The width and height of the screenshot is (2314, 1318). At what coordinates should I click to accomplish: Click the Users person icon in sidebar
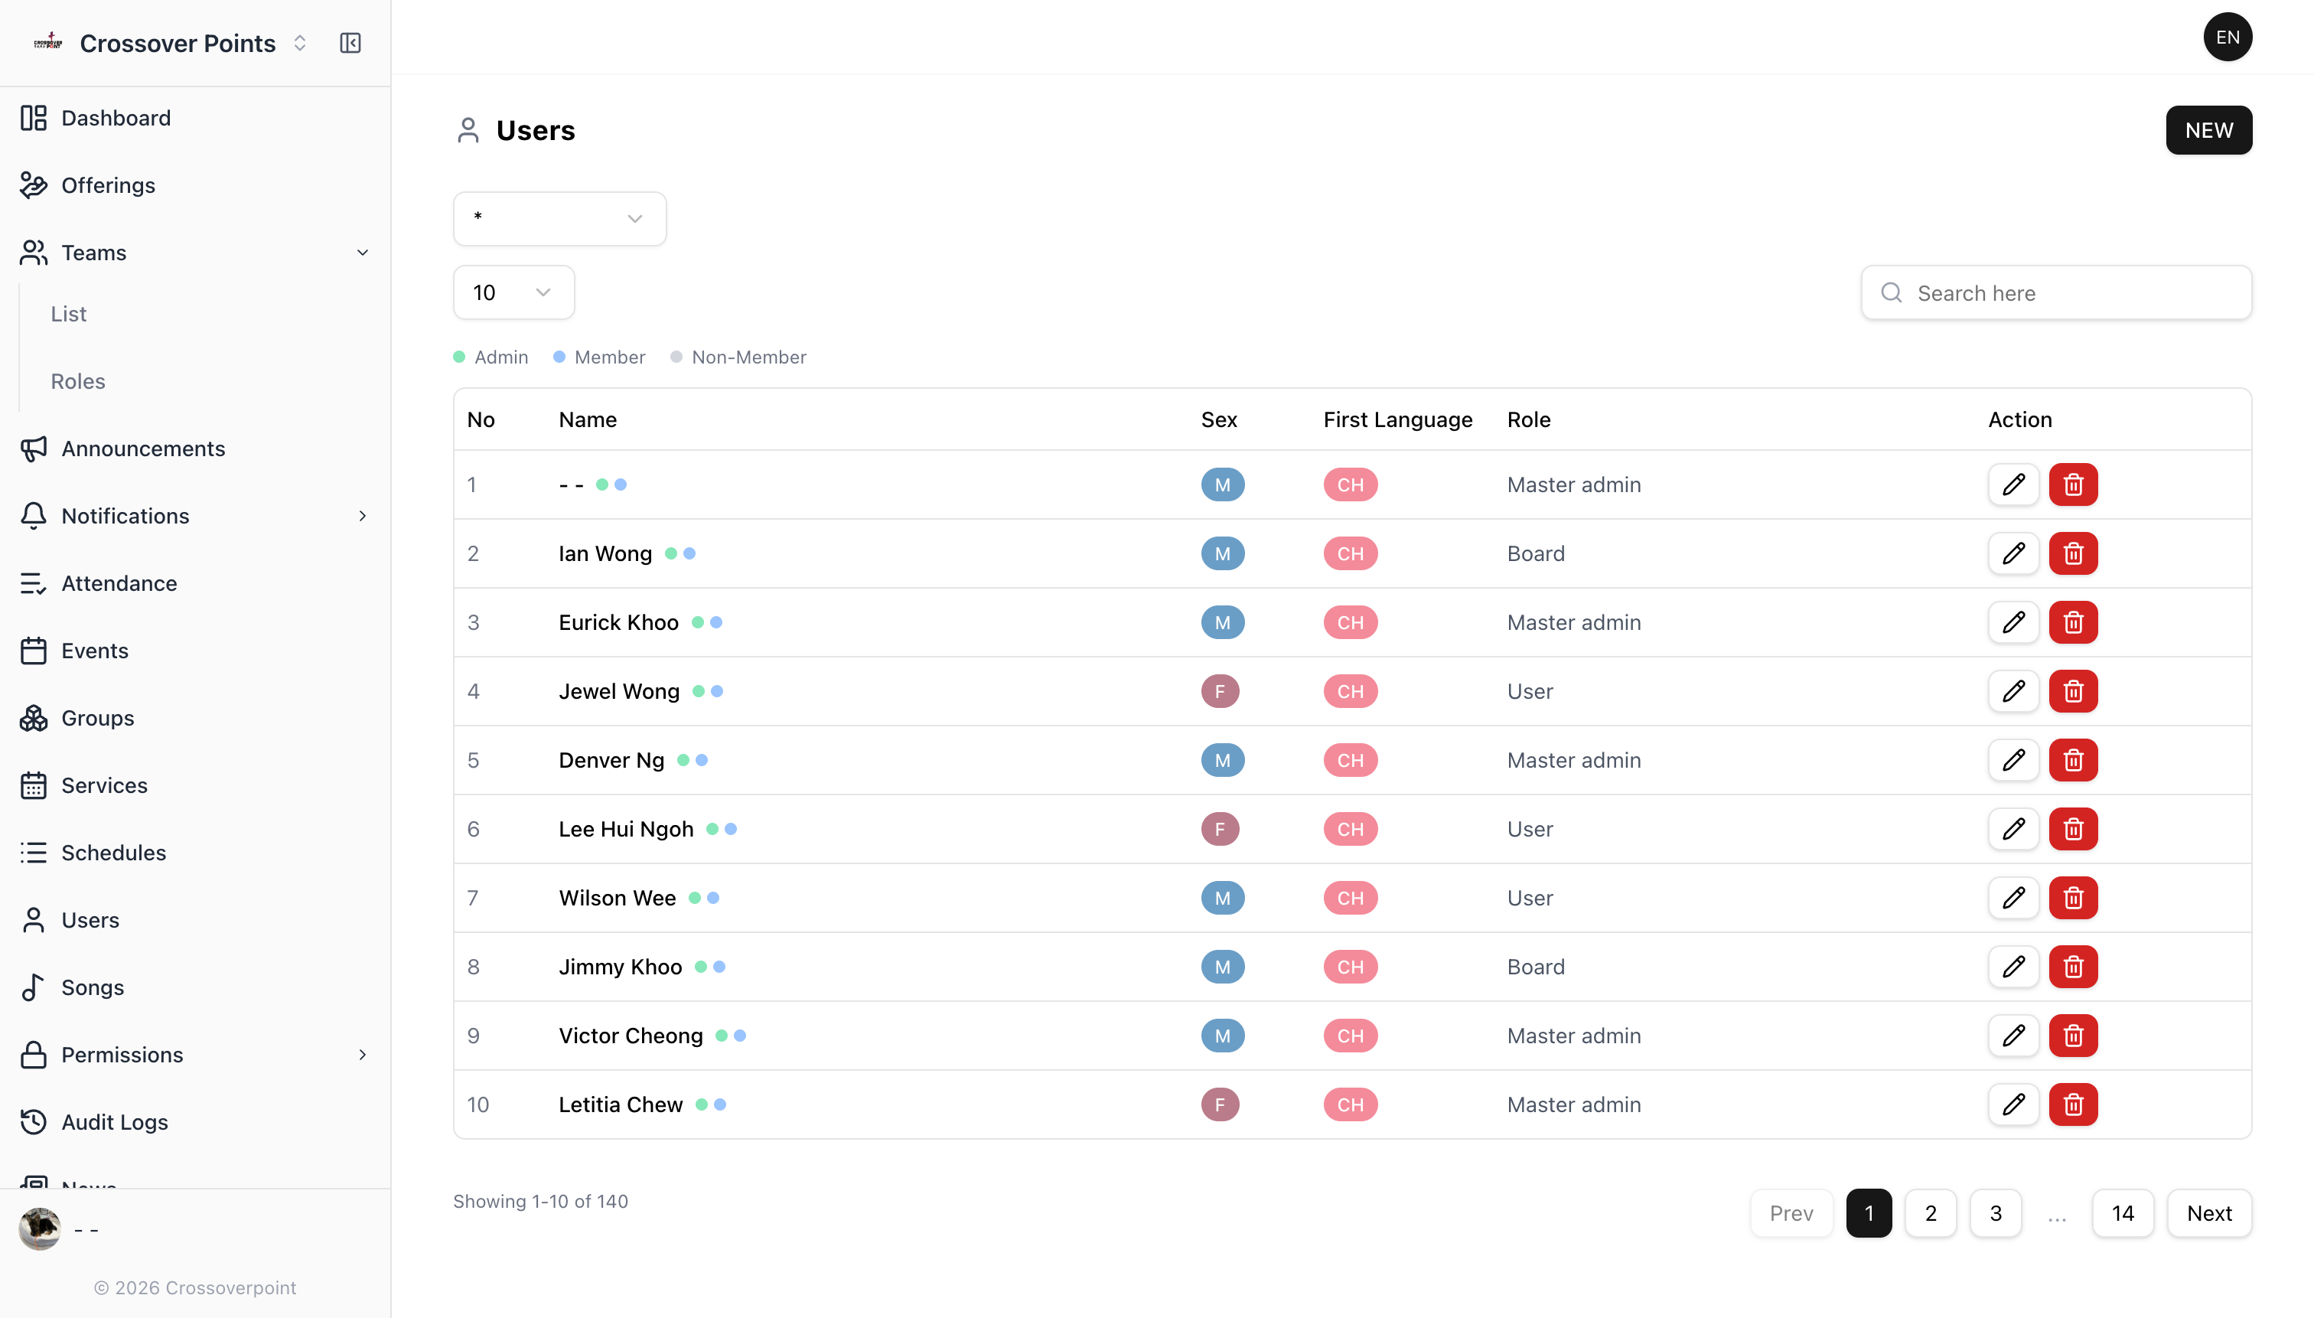pyautogui.click(x=34, y=920)
